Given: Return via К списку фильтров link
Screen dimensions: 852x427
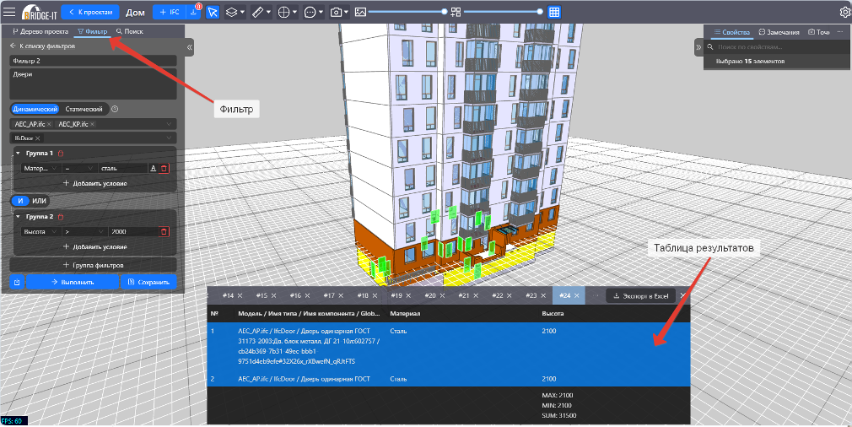Looking at the screenshot, I should pos(42,46).
